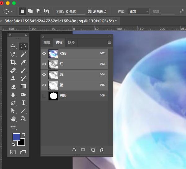The width and height of the screenshot is (186, 169).
Task: Toggle Quick Mask mode
Action: (13, 152)
